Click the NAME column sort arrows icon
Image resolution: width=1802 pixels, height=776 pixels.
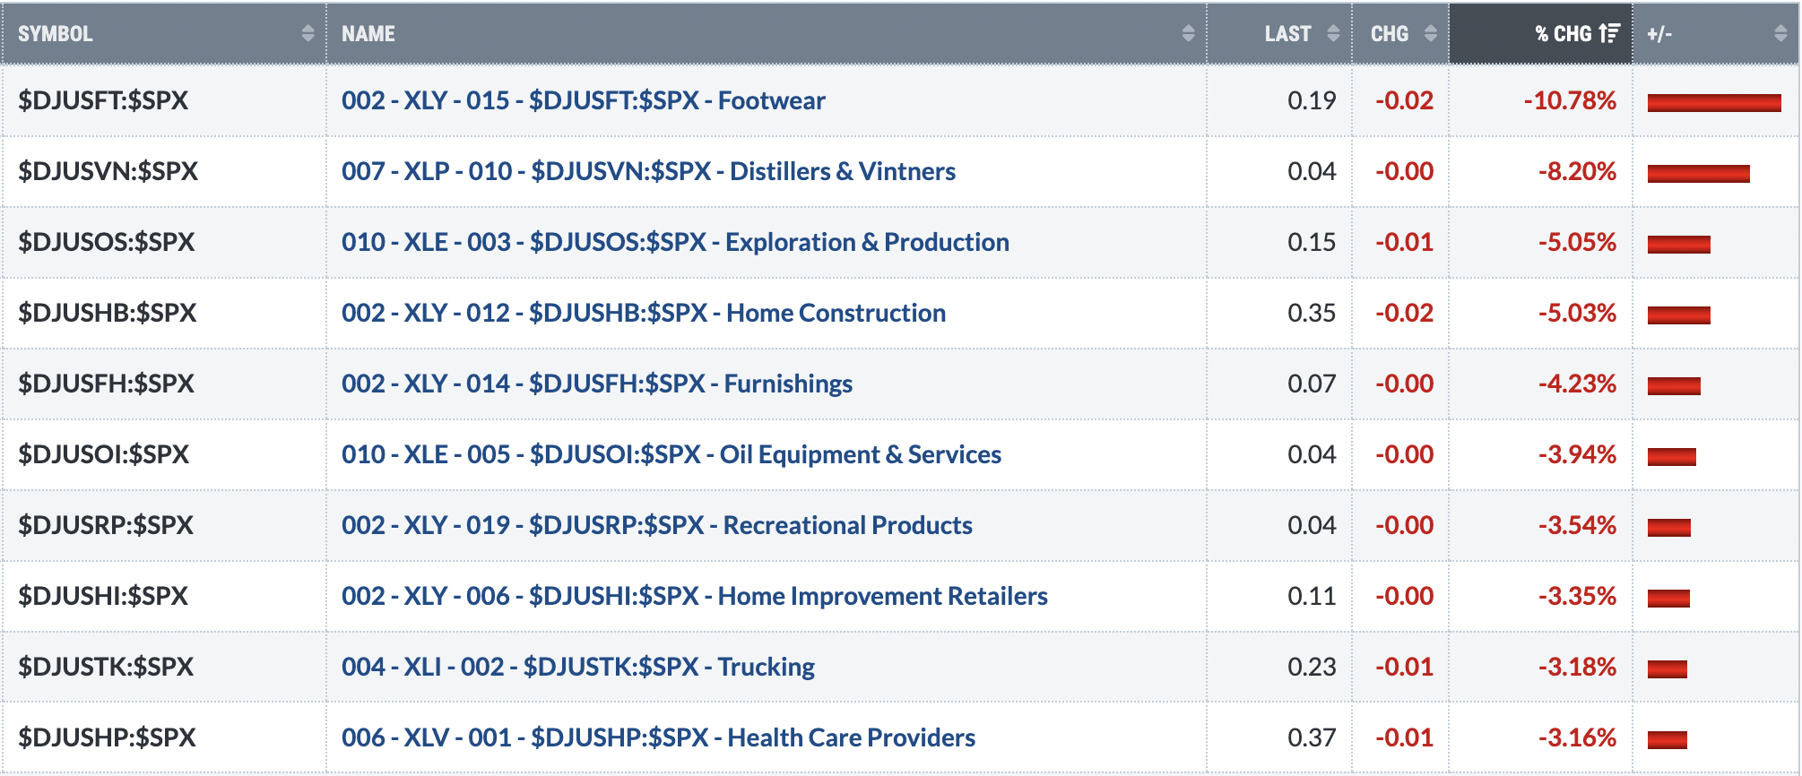click(x=1188, y=33)
